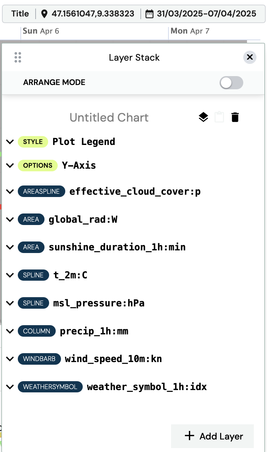Expand the global_rad:W area layer
The height and width of the screenshot is (452, 267).
coord(10,219)
